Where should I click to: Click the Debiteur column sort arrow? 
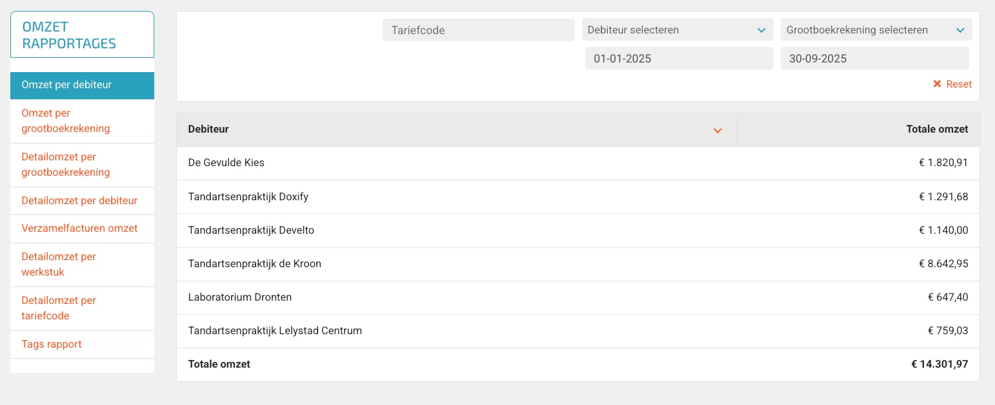click(x=717, y=130)
